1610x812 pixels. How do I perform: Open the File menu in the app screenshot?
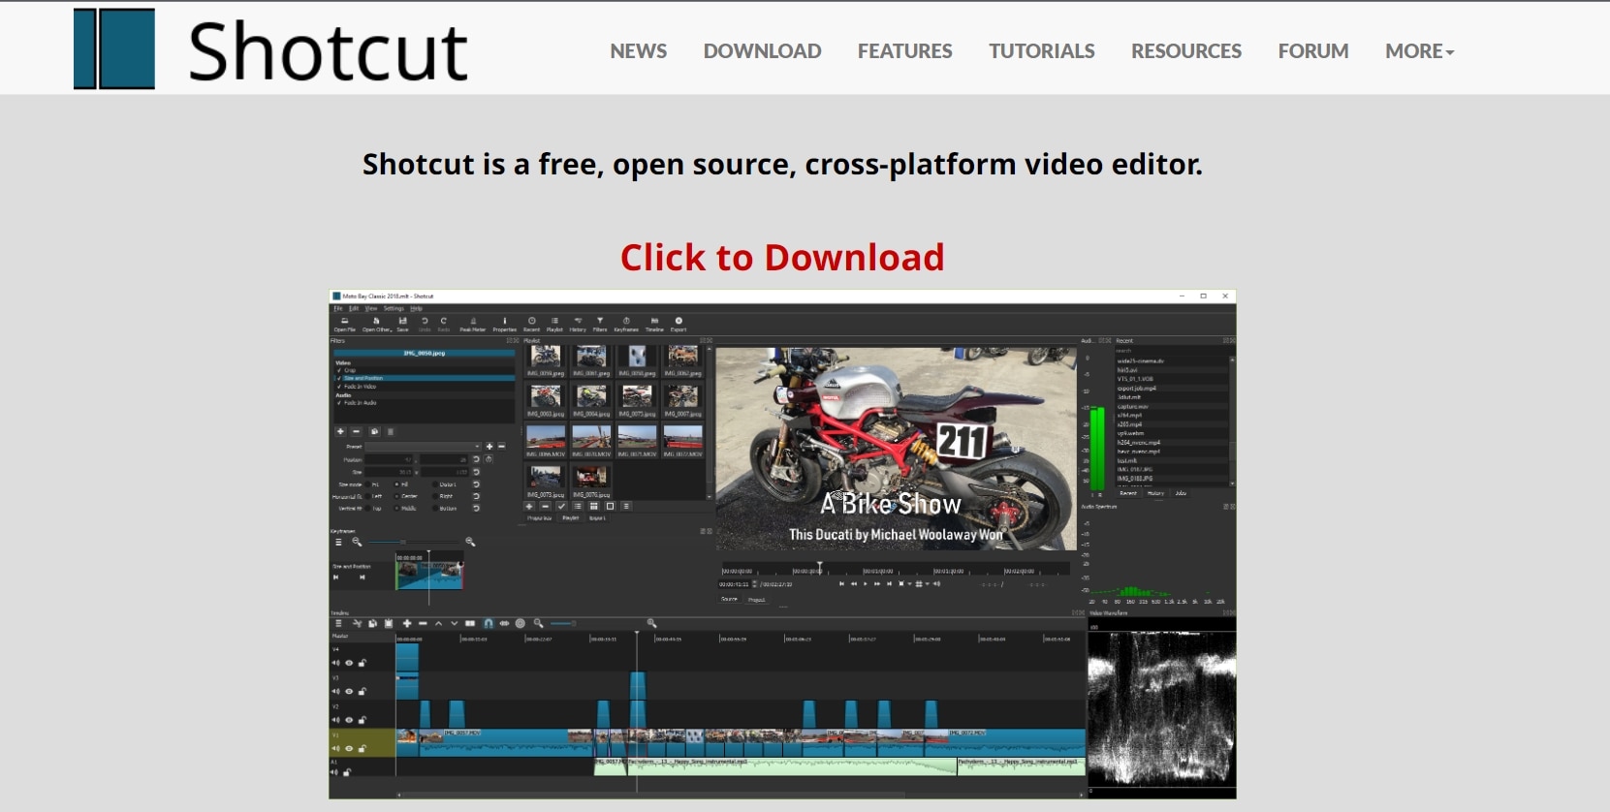[x=338, y=308]
